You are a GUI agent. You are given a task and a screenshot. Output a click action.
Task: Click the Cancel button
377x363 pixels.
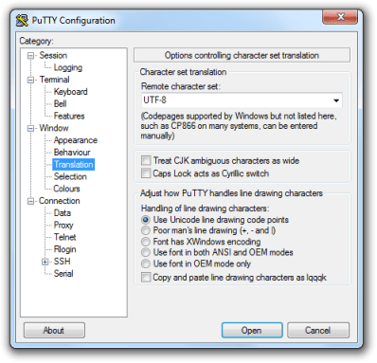318,331
